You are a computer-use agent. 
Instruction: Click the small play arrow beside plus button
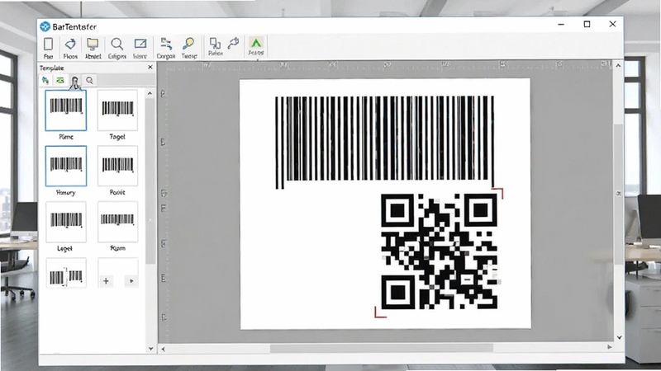(x=131, y=281)
